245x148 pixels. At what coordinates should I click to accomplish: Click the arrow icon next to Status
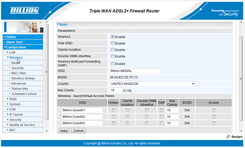tap(5, 37)
